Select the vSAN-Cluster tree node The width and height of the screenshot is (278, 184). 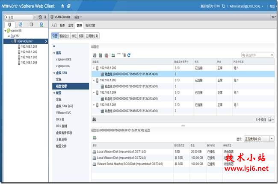point(26,41)
